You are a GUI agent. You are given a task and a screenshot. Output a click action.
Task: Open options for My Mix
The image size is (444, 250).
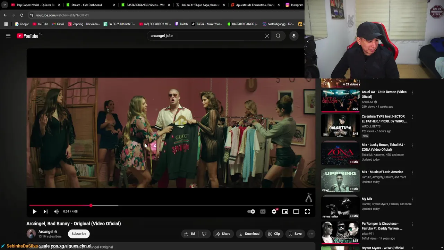(x=412, y=200)
